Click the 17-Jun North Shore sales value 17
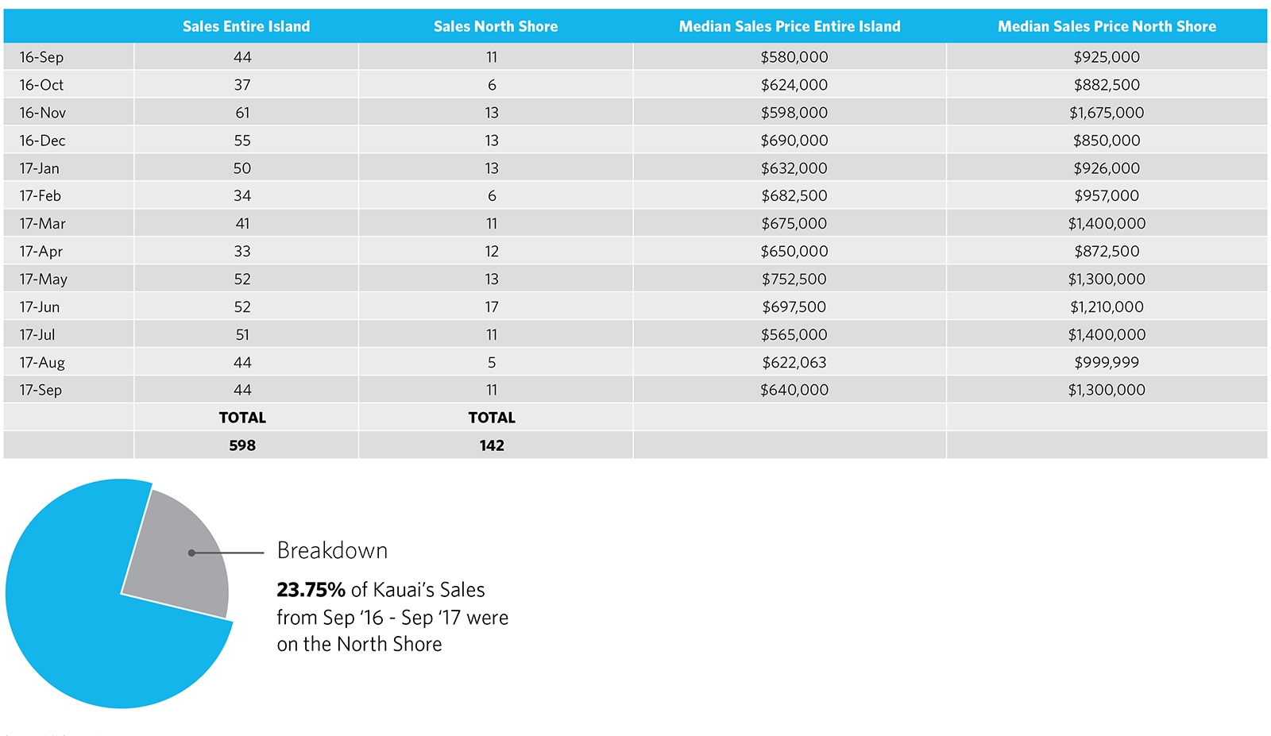This screenshot has height=736, width=1271. point(492,307)
